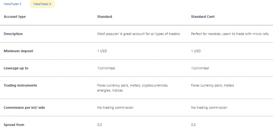Click Standard Cent's 1 USD minimum deposit

click(x=196, y=51)
